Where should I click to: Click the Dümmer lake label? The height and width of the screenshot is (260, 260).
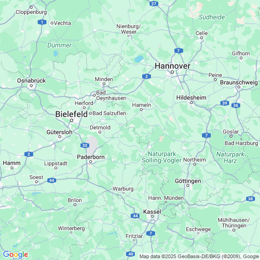[59, 45]
